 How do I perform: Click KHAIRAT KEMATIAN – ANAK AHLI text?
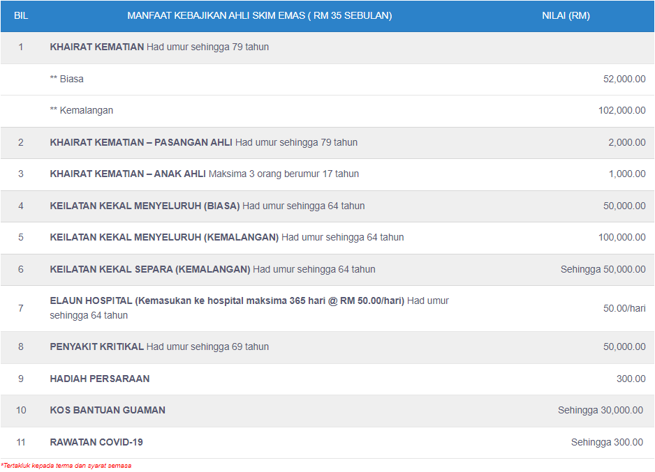tap(128, 174)
